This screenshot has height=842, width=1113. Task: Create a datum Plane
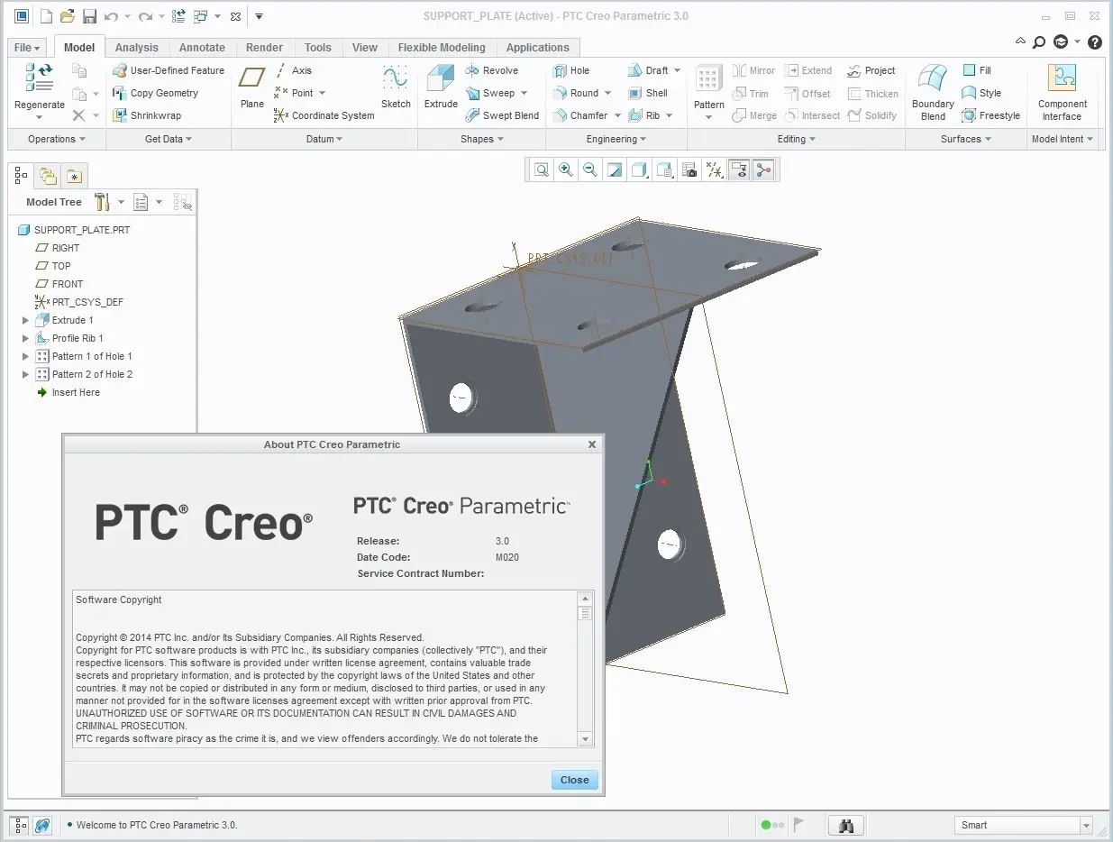pyautogui.click(x=252, y=87)
